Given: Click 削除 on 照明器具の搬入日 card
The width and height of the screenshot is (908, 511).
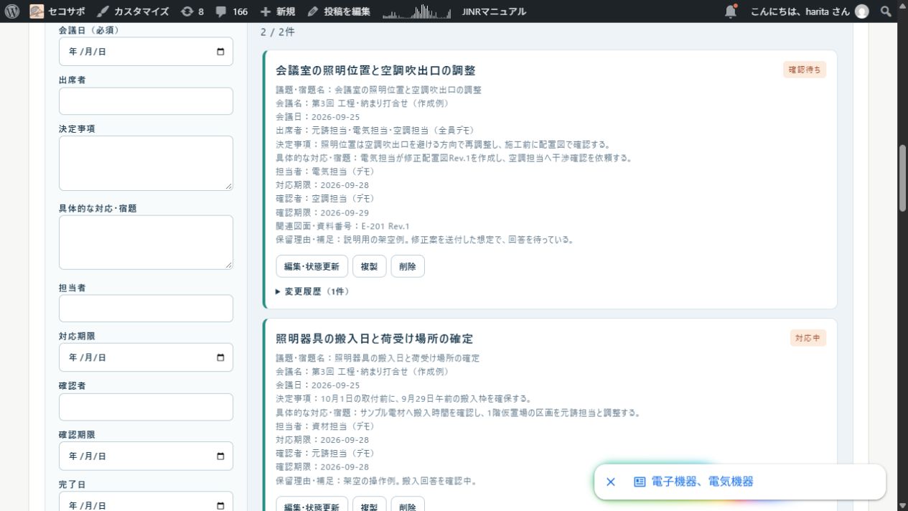Looking at the screenshot, I should tap(408, 504).
